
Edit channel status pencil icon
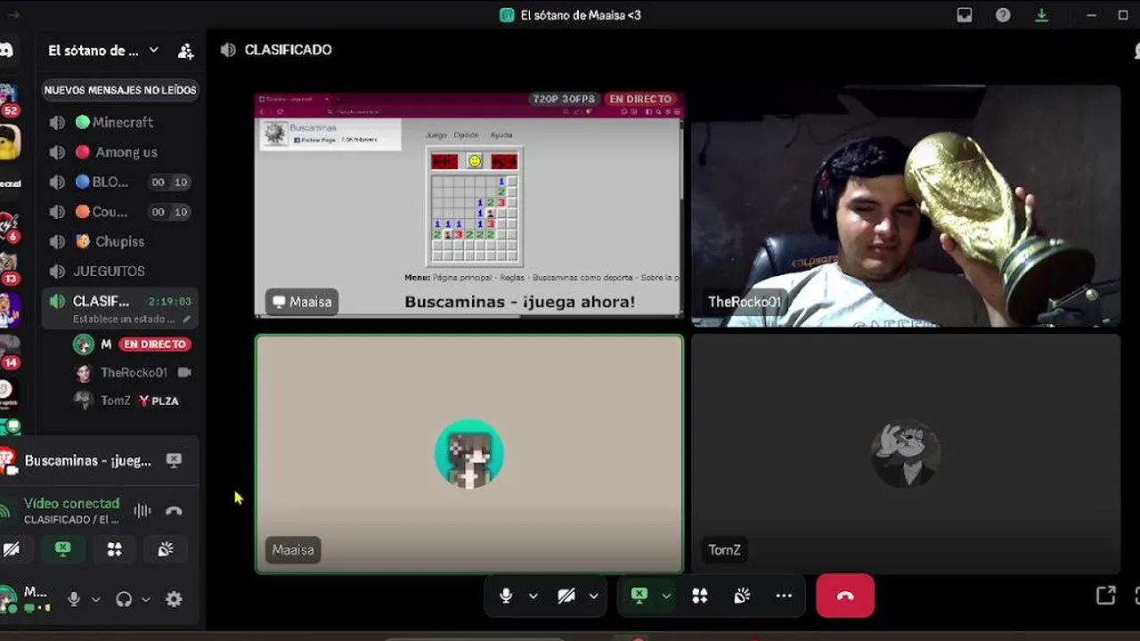tap(187, 319)
